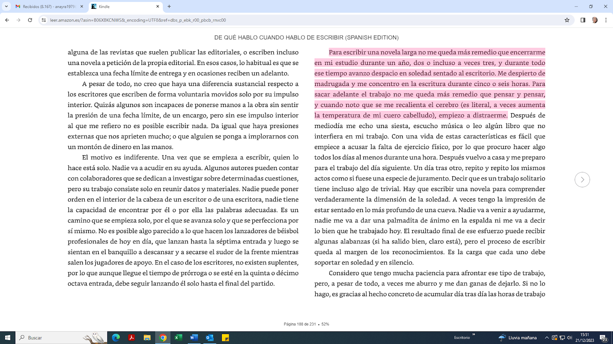Go forward in browser history
Screen dimensions: 613x344
pyautogui.click(x=18, y=20)
